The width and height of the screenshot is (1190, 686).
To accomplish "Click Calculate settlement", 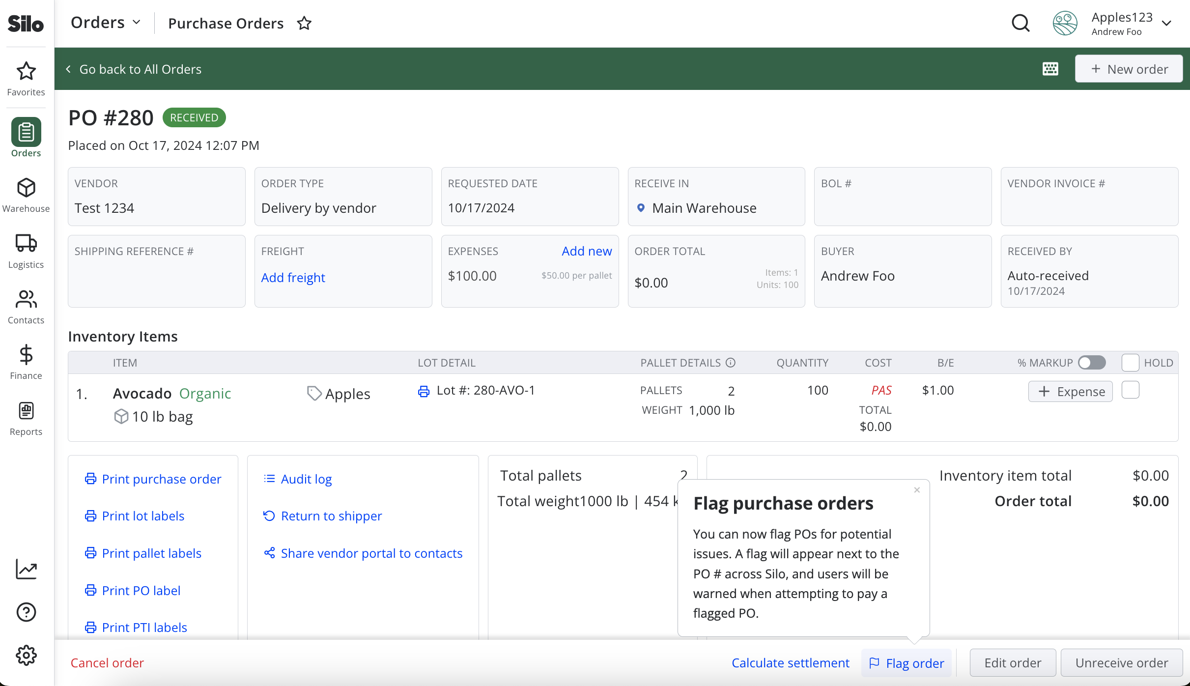I will 790,663.
